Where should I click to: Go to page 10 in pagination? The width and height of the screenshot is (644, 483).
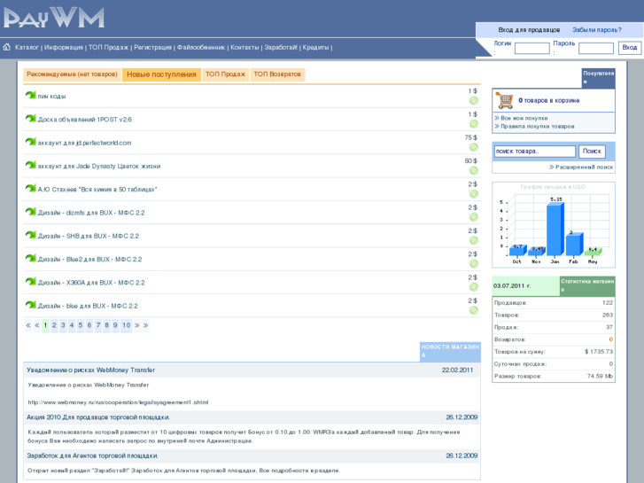[x=126, y=325]
